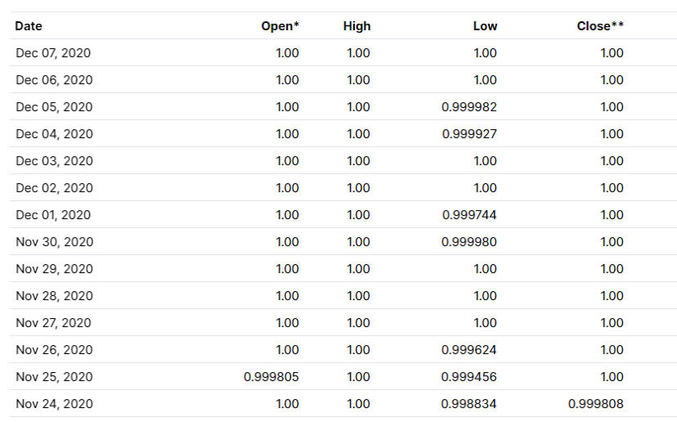
Task: Click the Close** column header
Action: coord(600,26)
